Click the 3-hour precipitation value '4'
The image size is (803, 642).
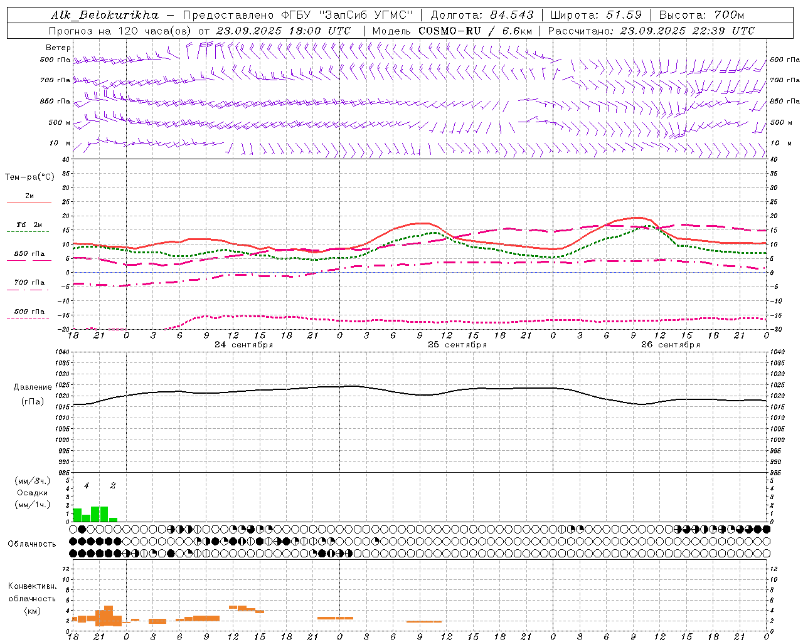tap(87, 486)
